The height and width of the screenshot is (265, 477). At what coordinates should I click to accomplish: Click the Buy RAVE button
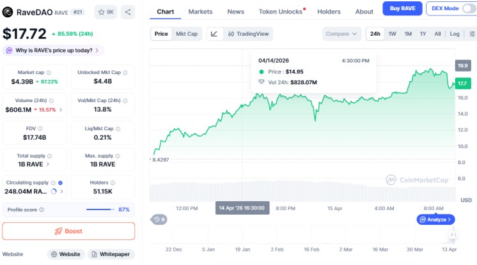[402, 8]
